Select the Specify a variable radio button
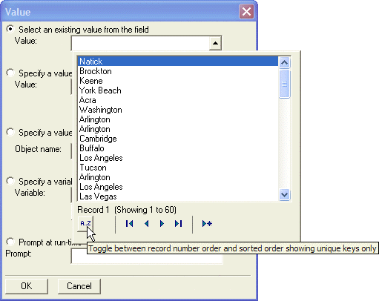Screen dimensions: 379x301 point(10,181)
